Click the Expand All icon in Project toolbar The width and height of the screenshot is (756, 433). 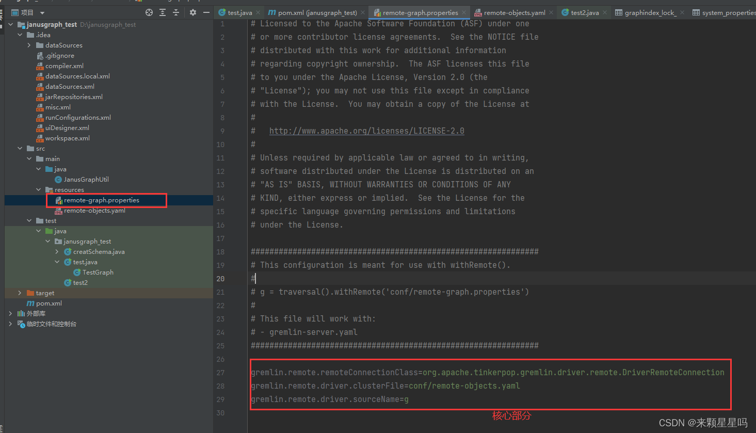tap(163, 12)
